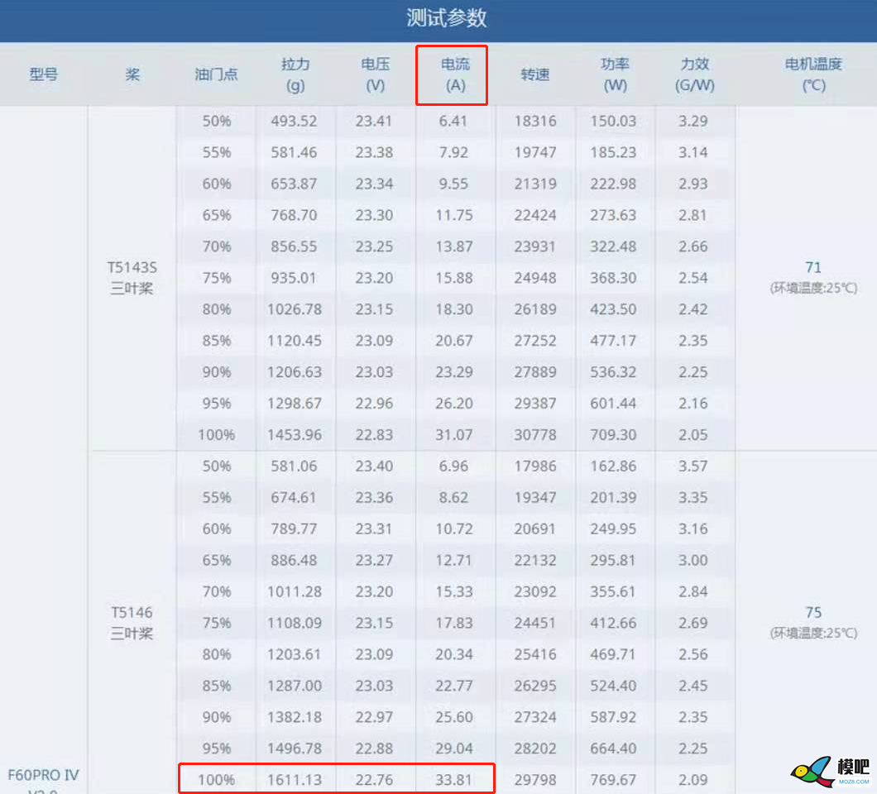Click thrust value 1011.28

[295, 591]
